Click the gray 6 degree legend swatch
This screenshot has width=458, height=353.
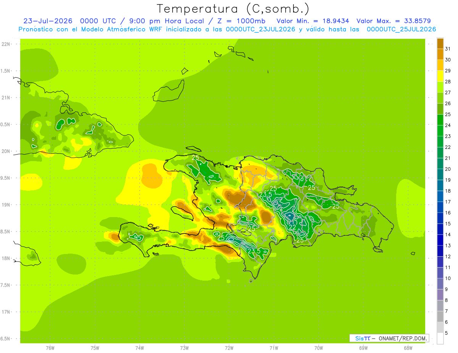click(x=440, y=316)
